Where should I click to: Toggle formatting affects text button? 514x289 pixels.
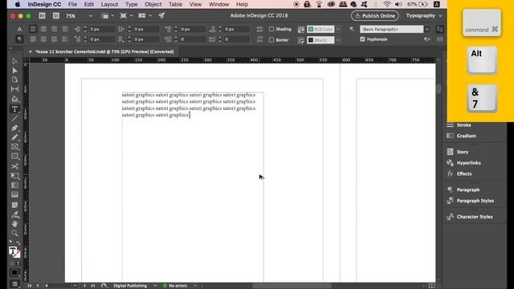(x=18, y=263)
